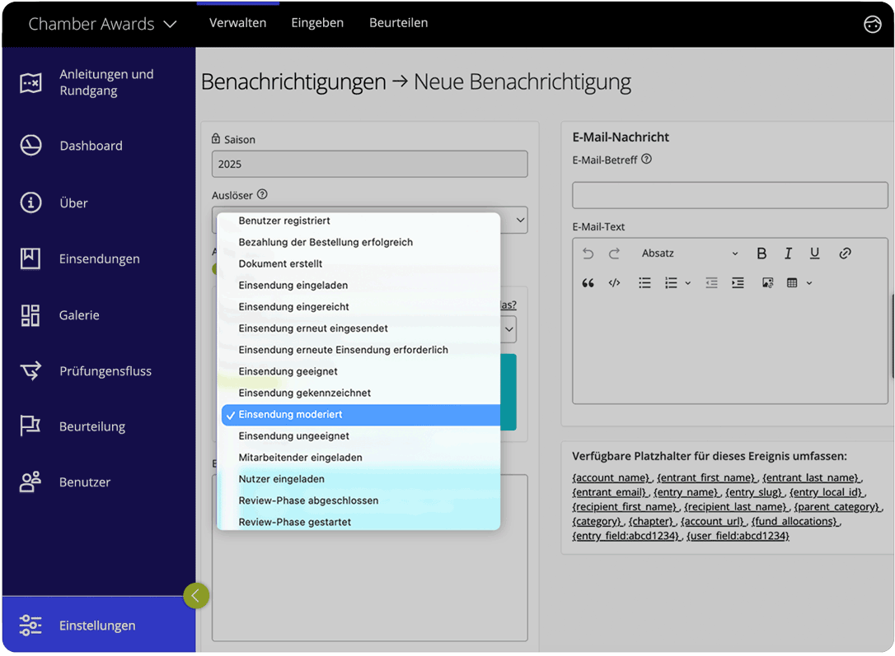The width and height of the screenshot is (895, 656).
Task: Expand the Chamber Awards account switcher
Action: (x=103, y=24)
